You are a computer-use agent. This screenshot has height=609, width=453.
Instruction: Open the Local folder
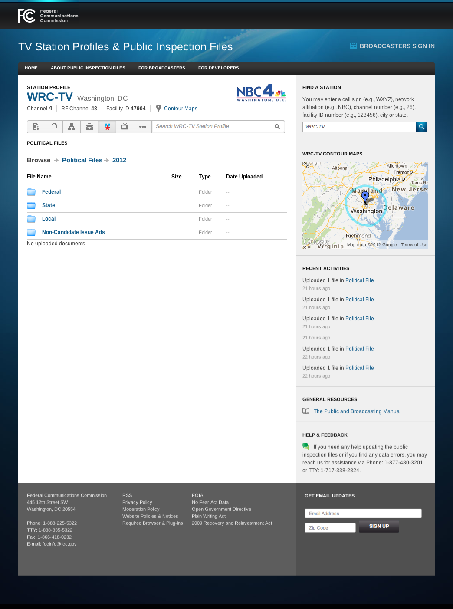coord(49,219)
